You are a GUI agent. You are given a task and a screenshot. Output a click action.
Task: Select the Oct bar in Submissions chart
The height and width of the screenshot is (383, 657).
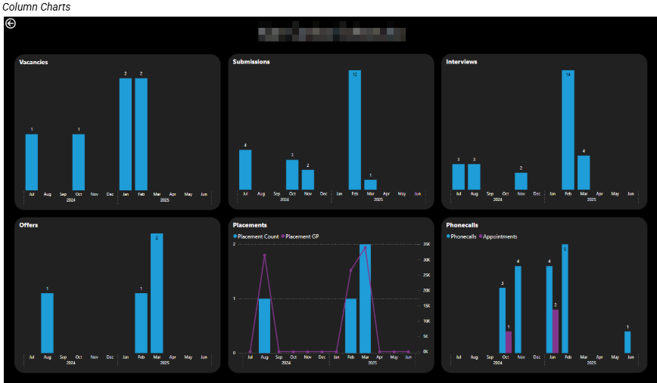pyautogui.click(x=292, y=175)
